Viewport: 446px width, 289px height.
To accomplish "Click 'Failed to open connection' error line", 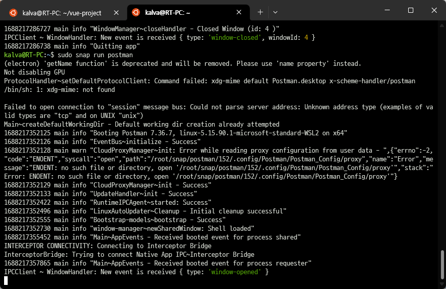I will (x=219, y=111).
